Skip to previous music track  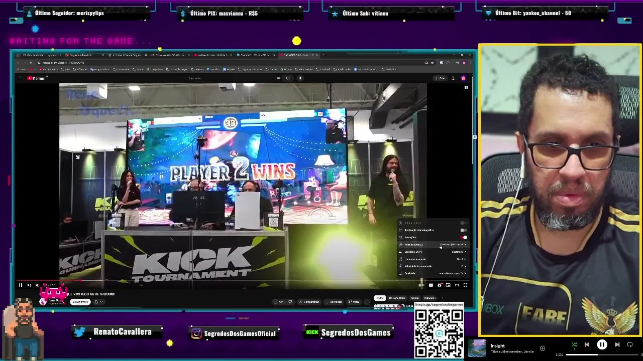click(x=587, y=344)
